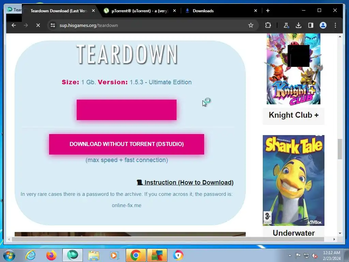
Task: Select the 1.5.3 - Ultimate Edition version text
Action: pyautogui.click(x=161, y=82)
